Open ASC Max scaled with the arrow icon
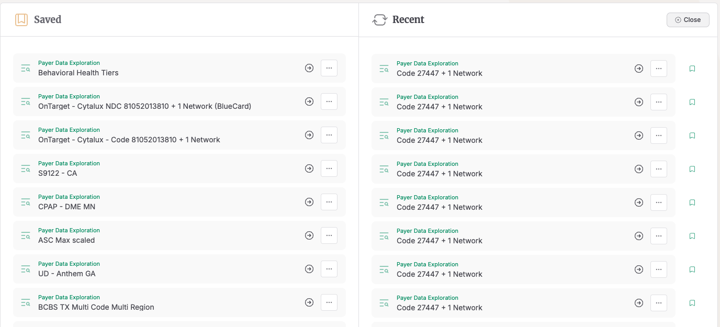The image size is (720, 327). click(309, 235)
